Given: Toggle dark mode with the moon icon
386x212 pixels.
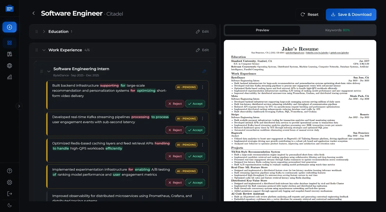Looking at the screenshot, I should [9, 205].
